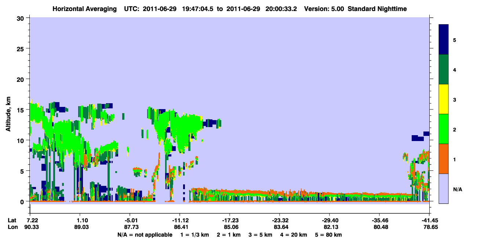477x245 pixels.
Task: Click the Version: 5.00 Standard Nighttime text
Action: click(x=355, y=9)
